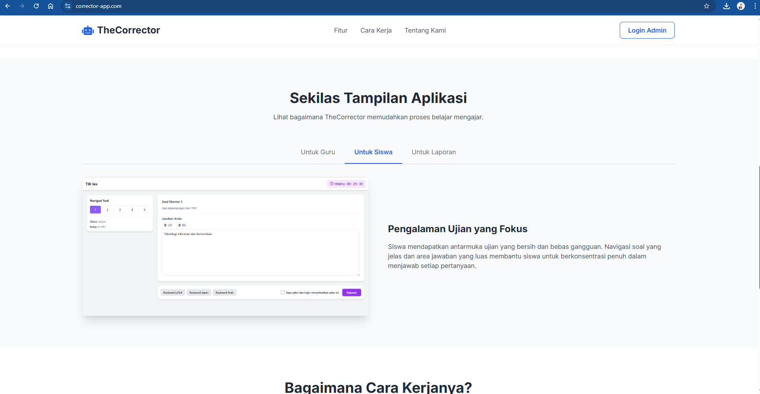Bookmark this page with the star icon

707,6
